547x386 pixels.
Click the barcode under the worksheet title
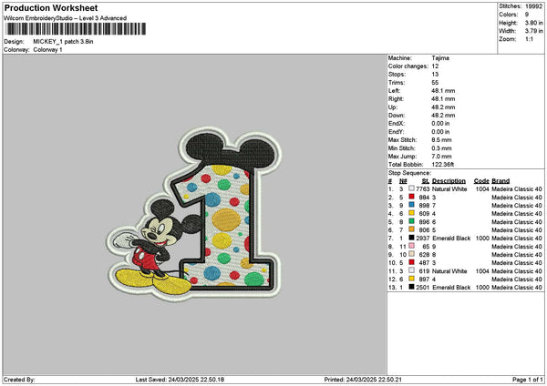(76, 29)
